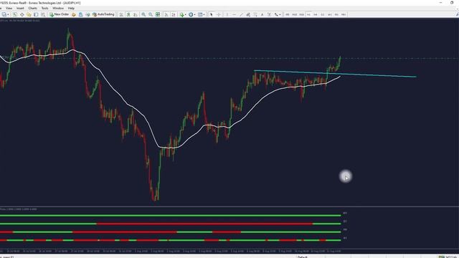459x258 pixels.
Task: Open the search magnifier at toolbar end
Action: tap(458, 14)
